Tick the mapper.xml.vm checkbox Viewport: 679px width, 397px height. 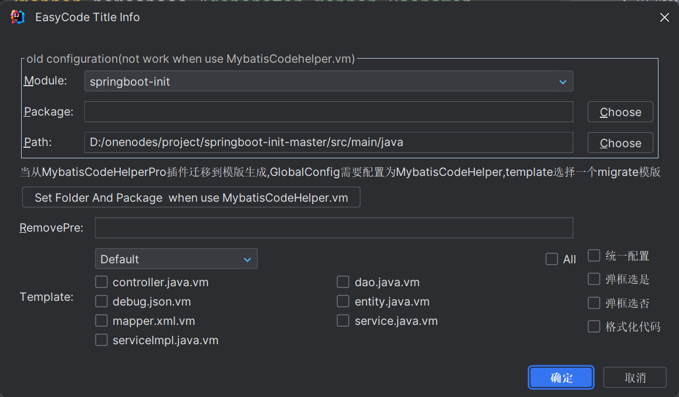(x=101, y=321)
